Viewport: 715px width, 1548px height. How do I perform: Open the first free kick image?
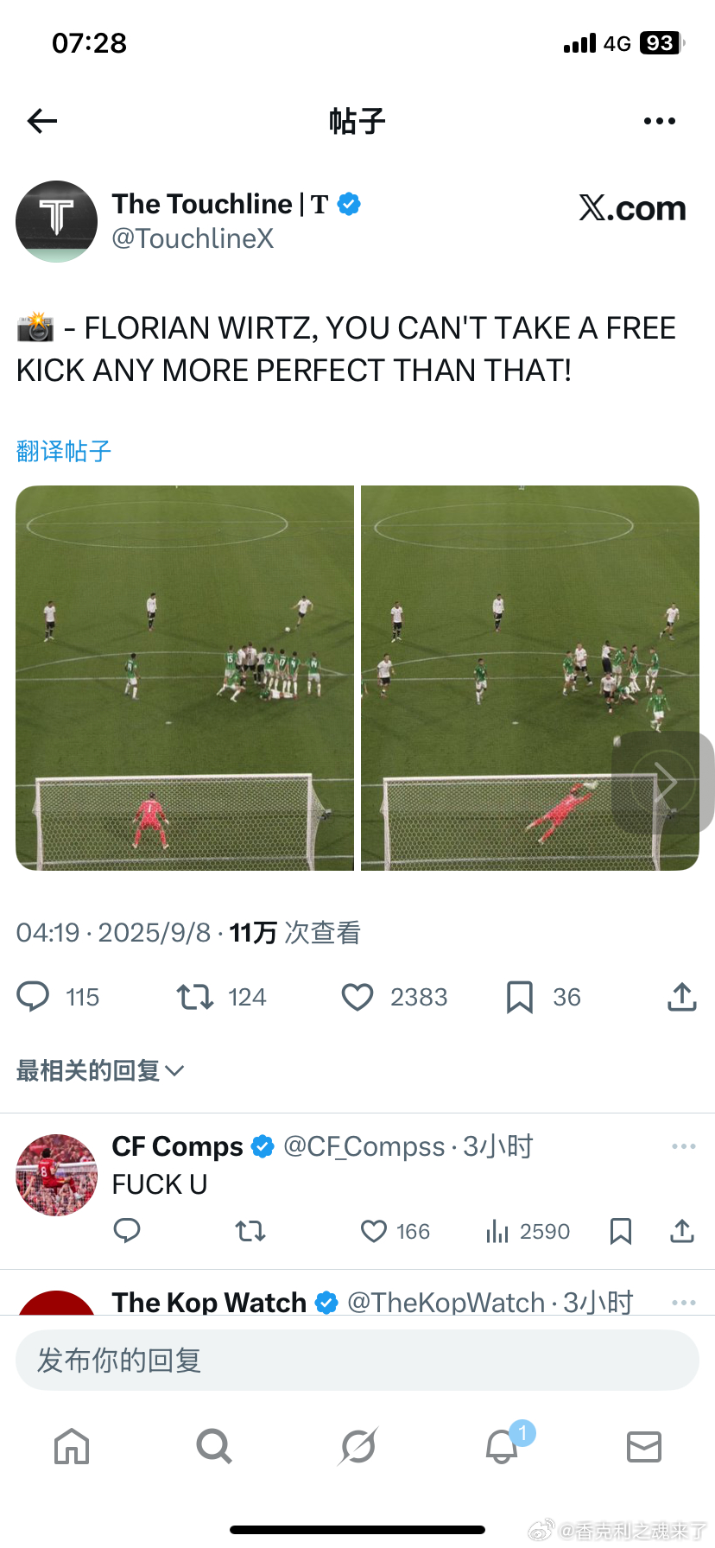tap(185, 678)
